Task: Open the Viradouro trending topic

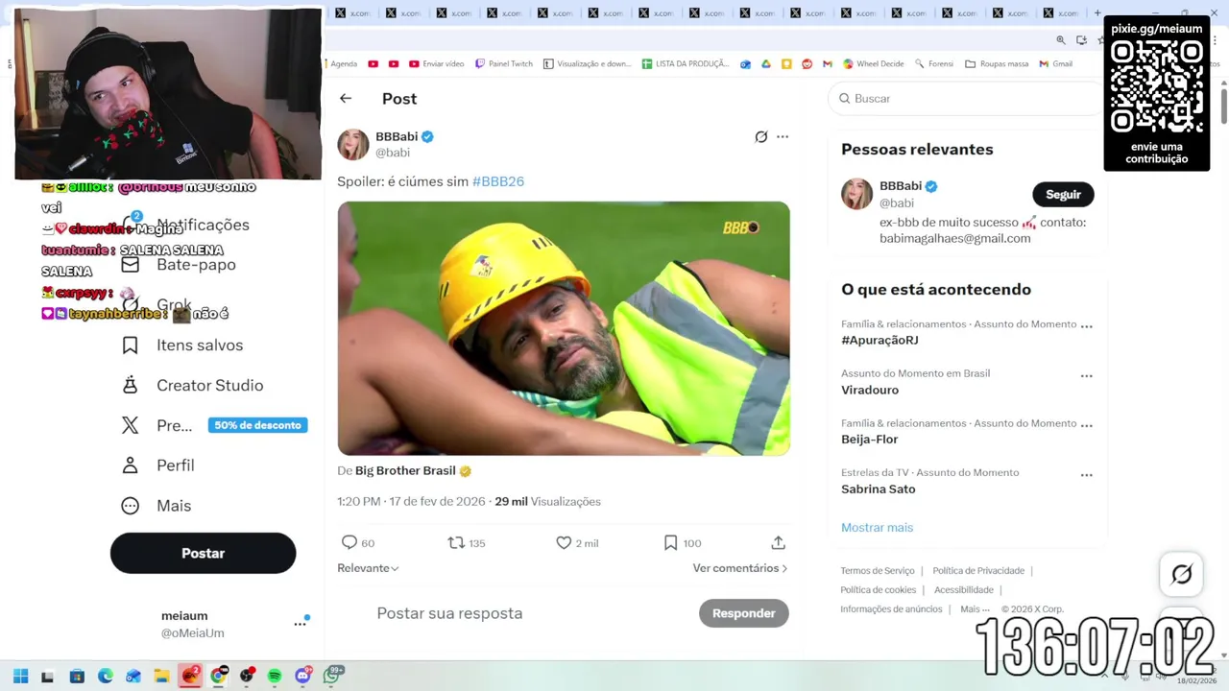Action: (x=870, y=390)
